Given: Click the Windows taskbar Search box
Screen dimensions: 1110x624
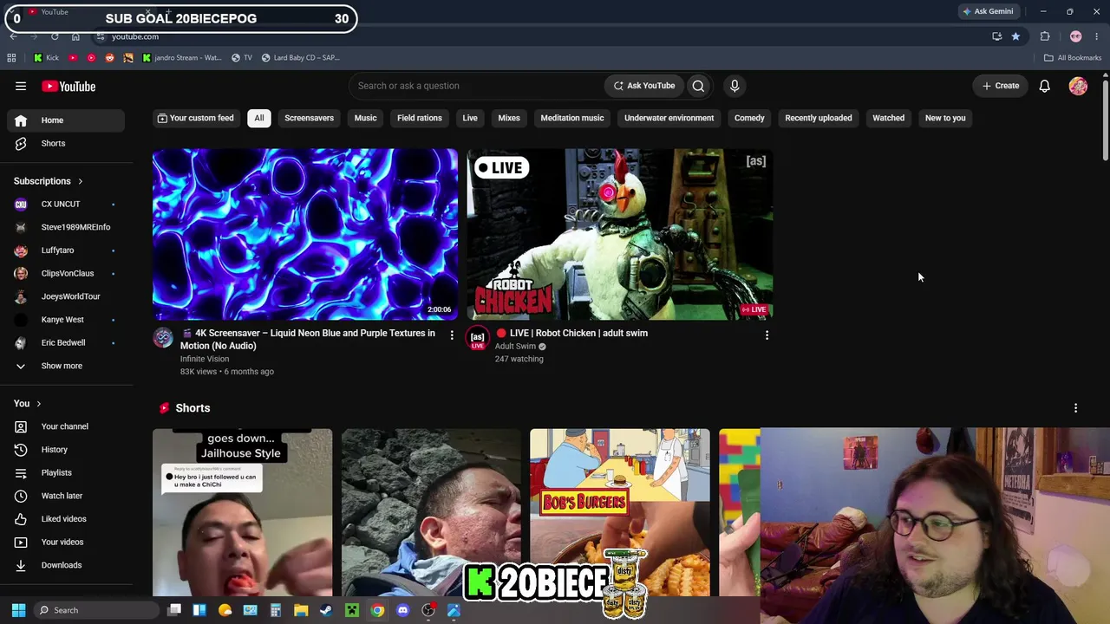Looking at the screenshot, I should coord(97,610).
